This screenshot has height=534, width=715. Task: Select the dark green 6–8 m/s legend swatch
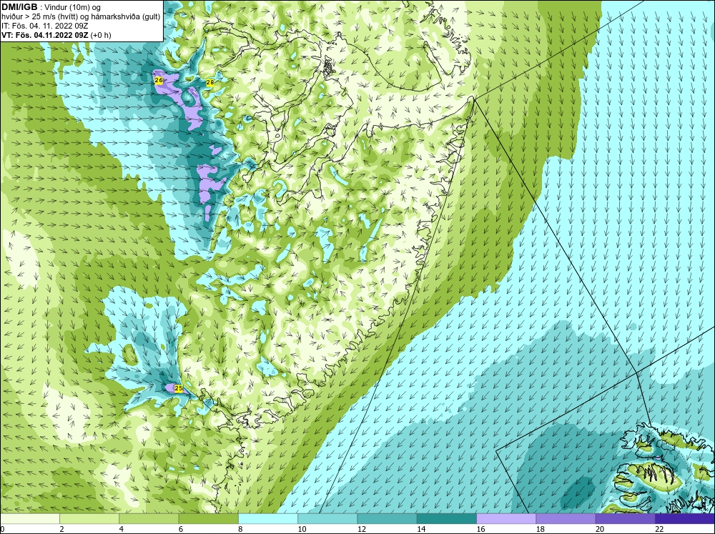(x=208, y=519)
